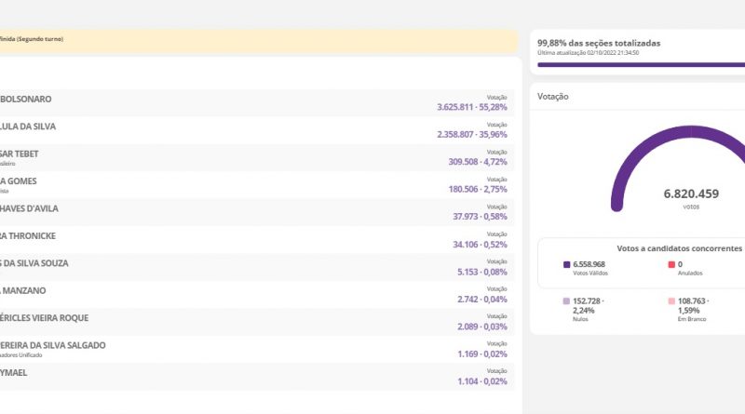
Task: Click the sections totalized purple progress bar
Action: (x=641, y=64)
